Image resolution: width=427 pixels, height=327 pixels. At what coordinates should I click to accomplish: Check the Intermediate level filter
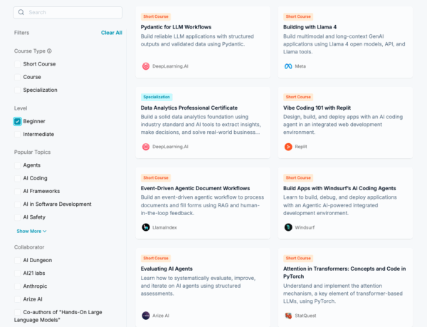point(17,135)
